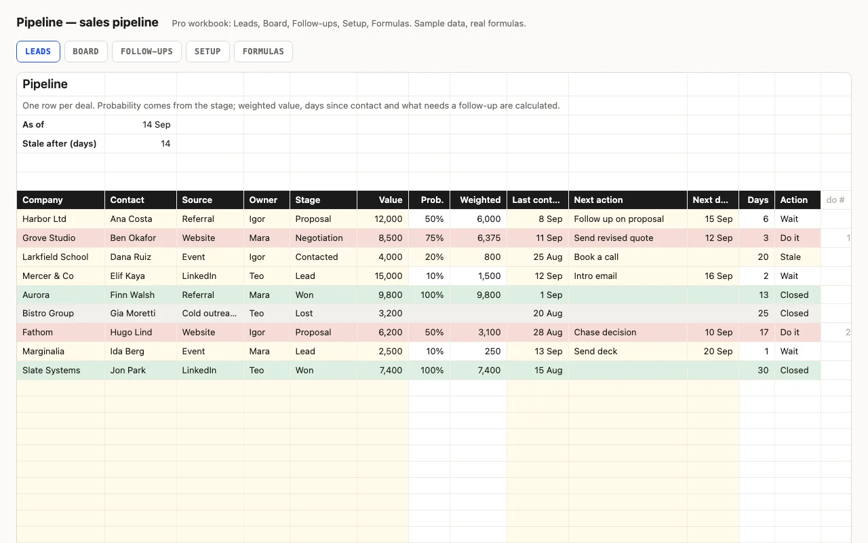Viewport: 868px width, 543px height.
Task: Select the Aurora company cell
Action: click(x=61, y=295)
